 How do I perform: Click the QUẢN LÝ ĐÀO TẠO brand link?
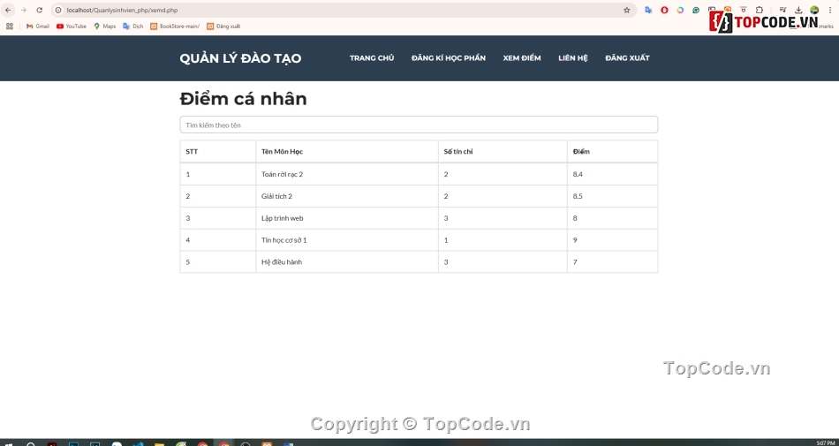pyautogui.click(x=240, y=58)
